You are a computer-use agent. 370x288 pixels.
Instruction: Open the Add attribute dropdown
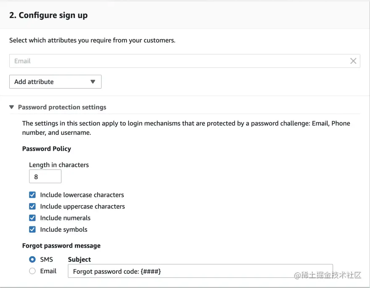point(55,82)
